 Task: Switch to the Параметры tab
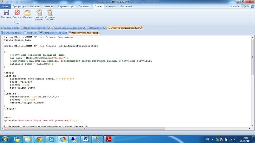click(31, 33)
